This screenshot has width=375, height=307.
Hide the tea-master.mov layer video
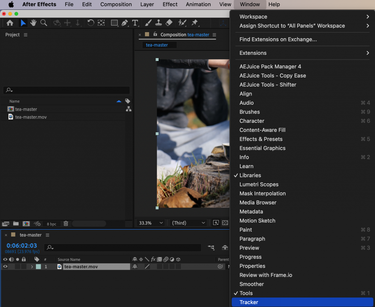[5, 267]
